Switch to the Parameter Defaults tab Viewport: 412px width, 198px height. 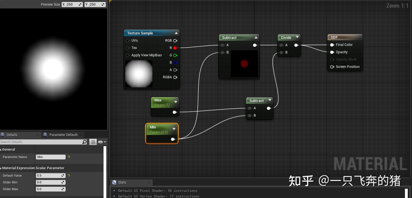pos(62,135)
